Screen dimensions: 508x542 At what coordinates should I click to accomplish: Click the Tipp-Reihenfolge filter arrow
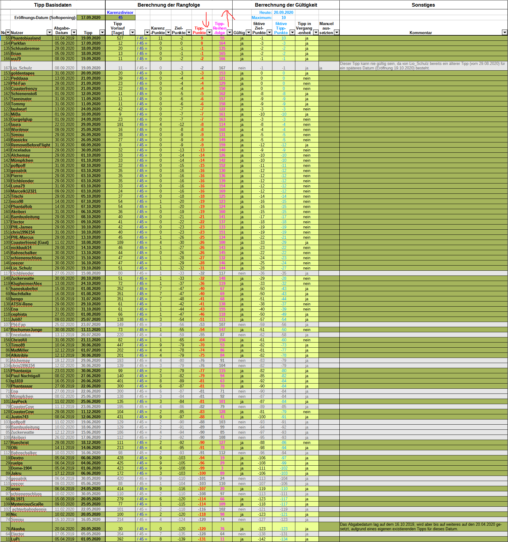pos(229,33)
